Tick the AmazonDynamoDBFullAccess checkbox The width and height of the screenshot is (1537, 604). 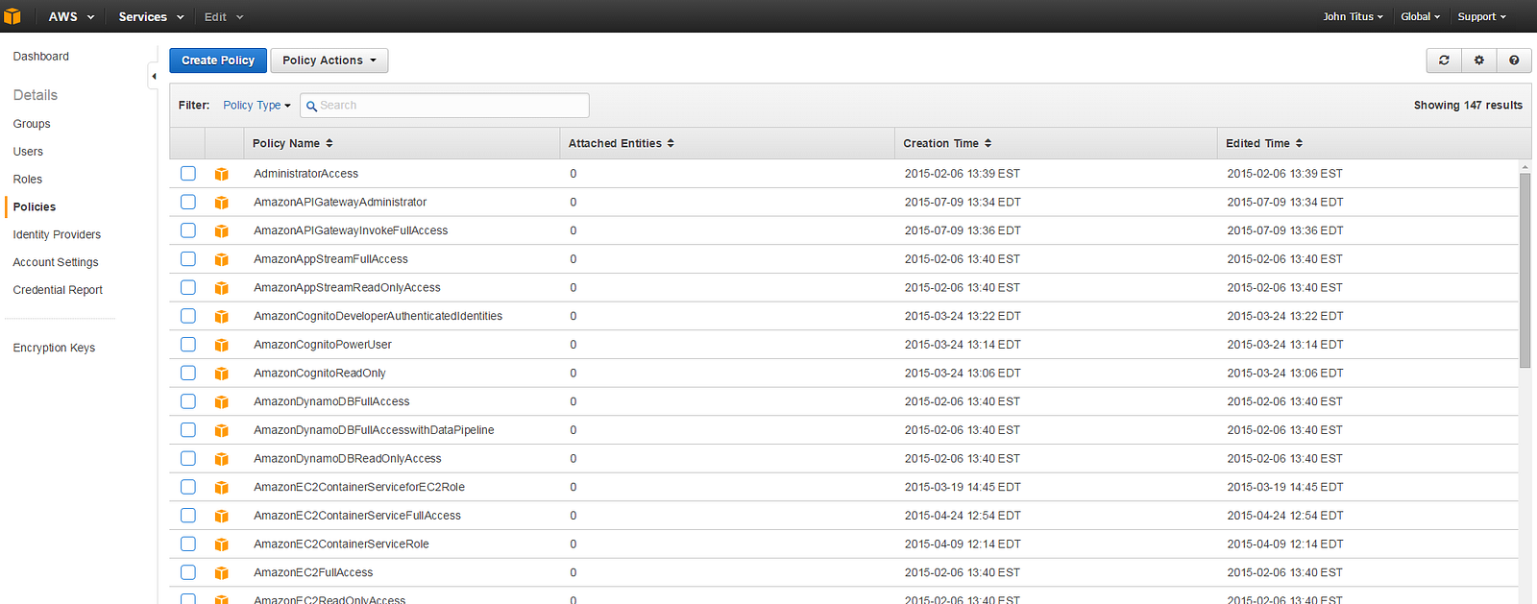188,401
